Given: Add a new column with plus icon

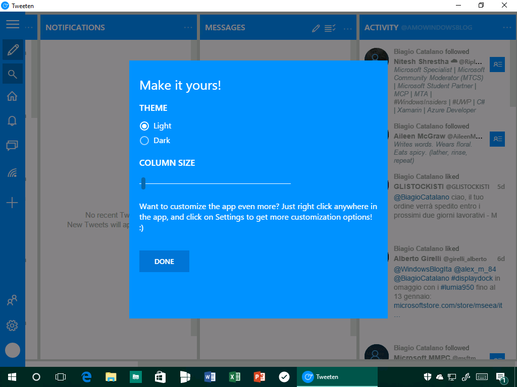Looking at the screenshot, I should 12,203.
